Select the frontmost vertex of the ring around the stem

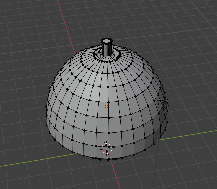[107, 62]
